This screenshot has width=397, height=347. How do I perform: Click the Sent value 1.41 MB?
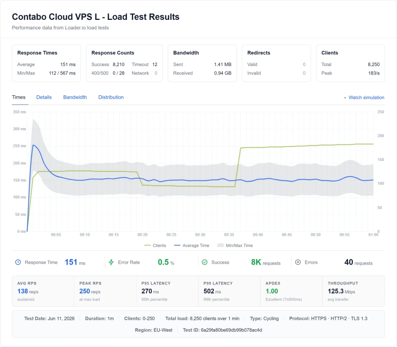[x=222, y=65]
